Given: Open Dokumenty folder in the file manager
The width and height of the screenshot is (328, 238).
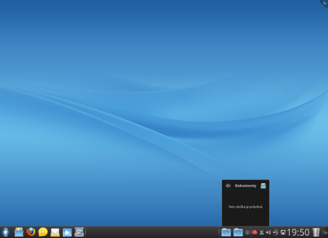Looking at the screenshot, I should tap(263, 186).
